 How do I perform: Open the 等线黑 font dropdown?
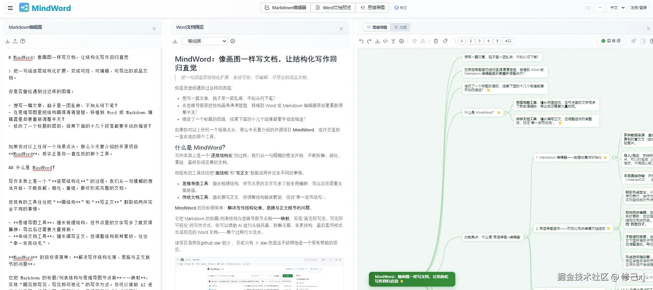tap(205, 41)
